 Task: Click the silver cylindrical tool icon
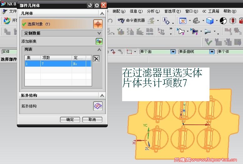pos(208,31)
